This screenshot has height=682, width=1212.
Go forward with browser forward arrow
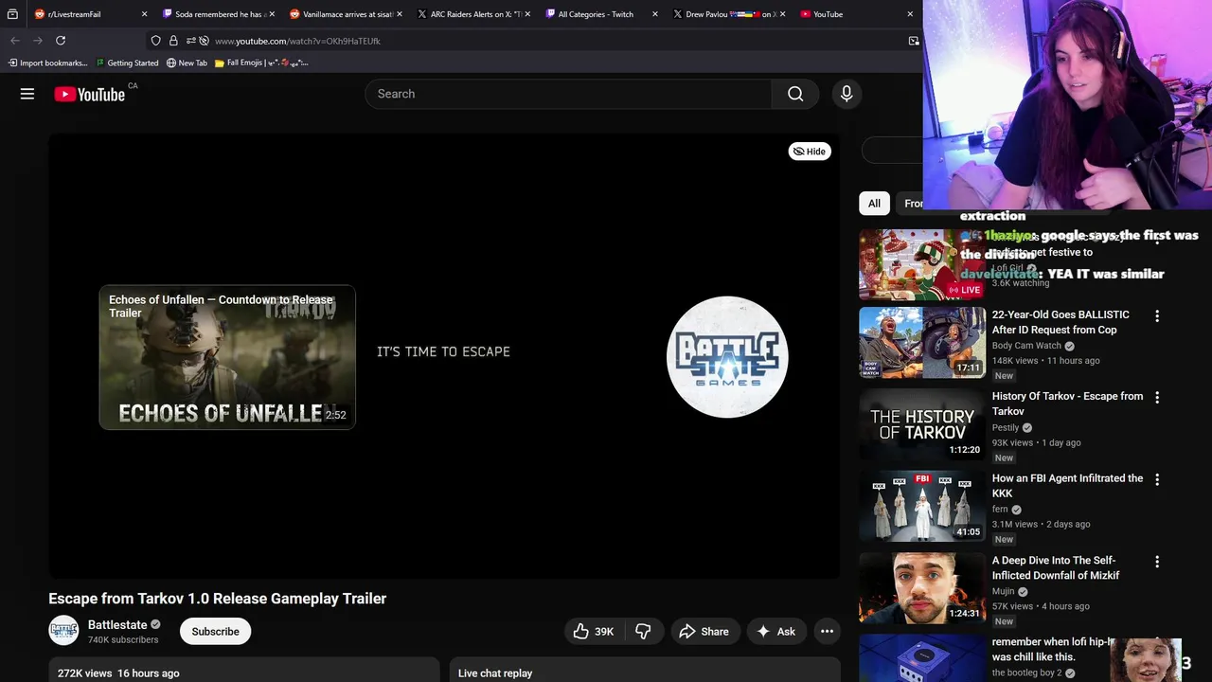(38, 41)
